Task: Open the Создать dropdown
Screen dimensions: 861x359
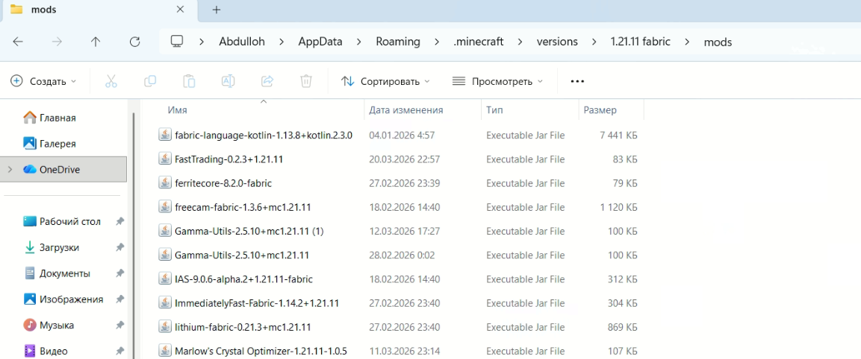Action: point(44,81)
